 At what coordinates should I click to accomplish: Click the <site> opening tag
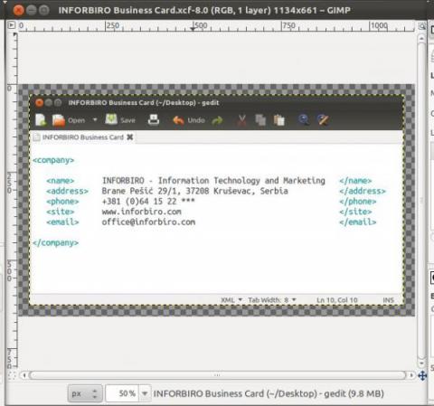point(61,212)
